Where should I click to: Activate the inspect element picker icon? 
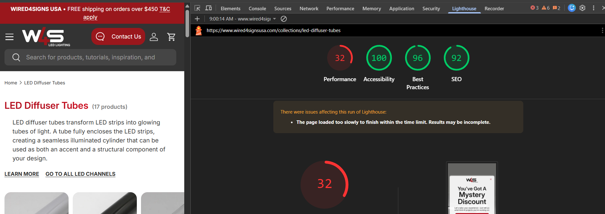point(197,8)
